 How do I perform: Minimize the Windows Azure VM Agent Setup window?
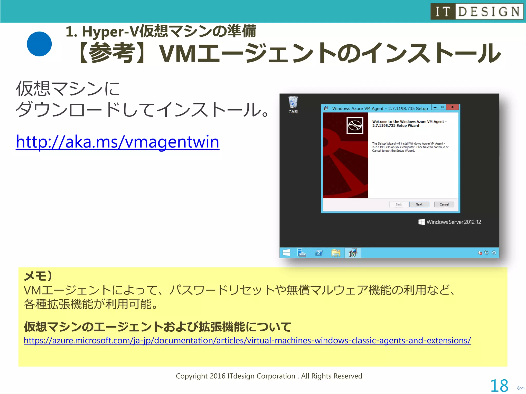[x=435, y=107]
